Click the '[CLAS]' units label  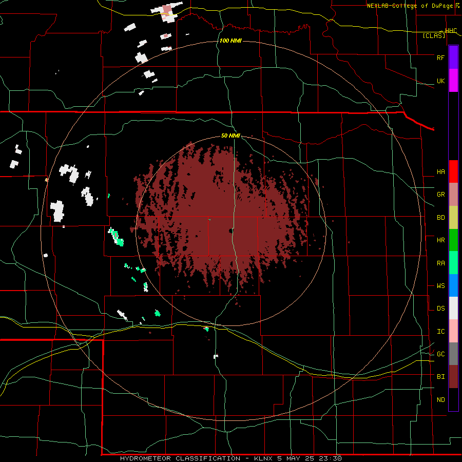click(434, 36)
